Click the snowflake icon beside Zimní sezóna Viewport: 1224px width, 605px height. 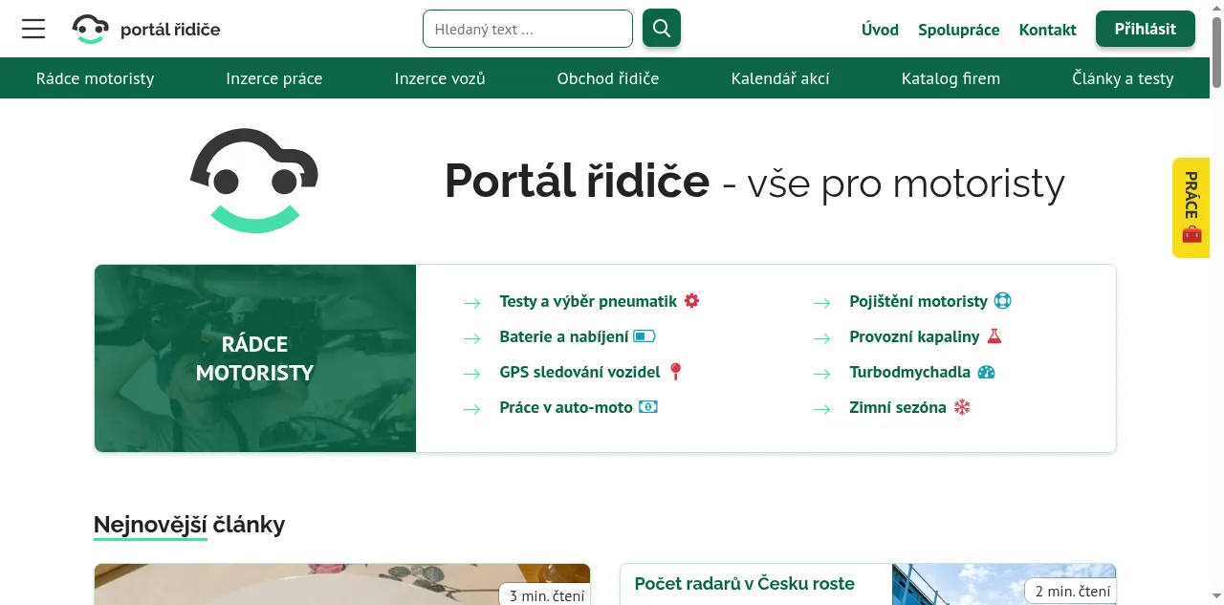(x=962, y=407)
